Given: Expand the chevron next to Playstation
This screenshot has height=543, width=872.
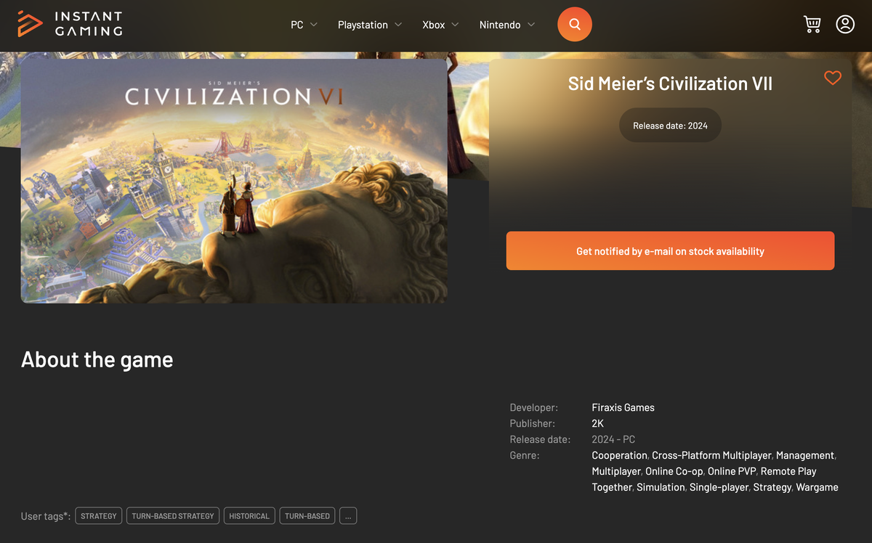Looking at the screenshot, I should (398, 25).
